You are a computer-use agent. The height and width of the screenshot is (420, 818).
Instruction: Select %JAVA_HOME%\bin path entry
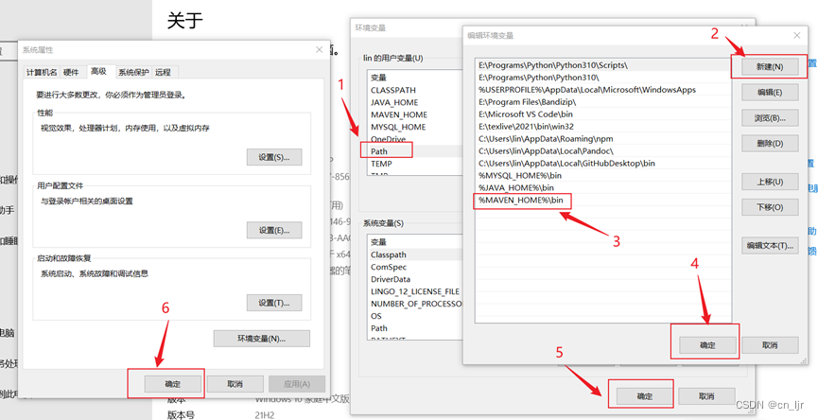[x=603, y=187]
